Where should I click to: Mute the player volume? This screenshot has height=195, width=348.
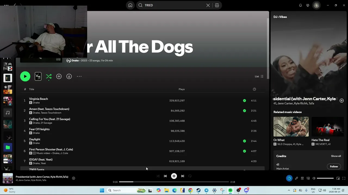(314, 178)
